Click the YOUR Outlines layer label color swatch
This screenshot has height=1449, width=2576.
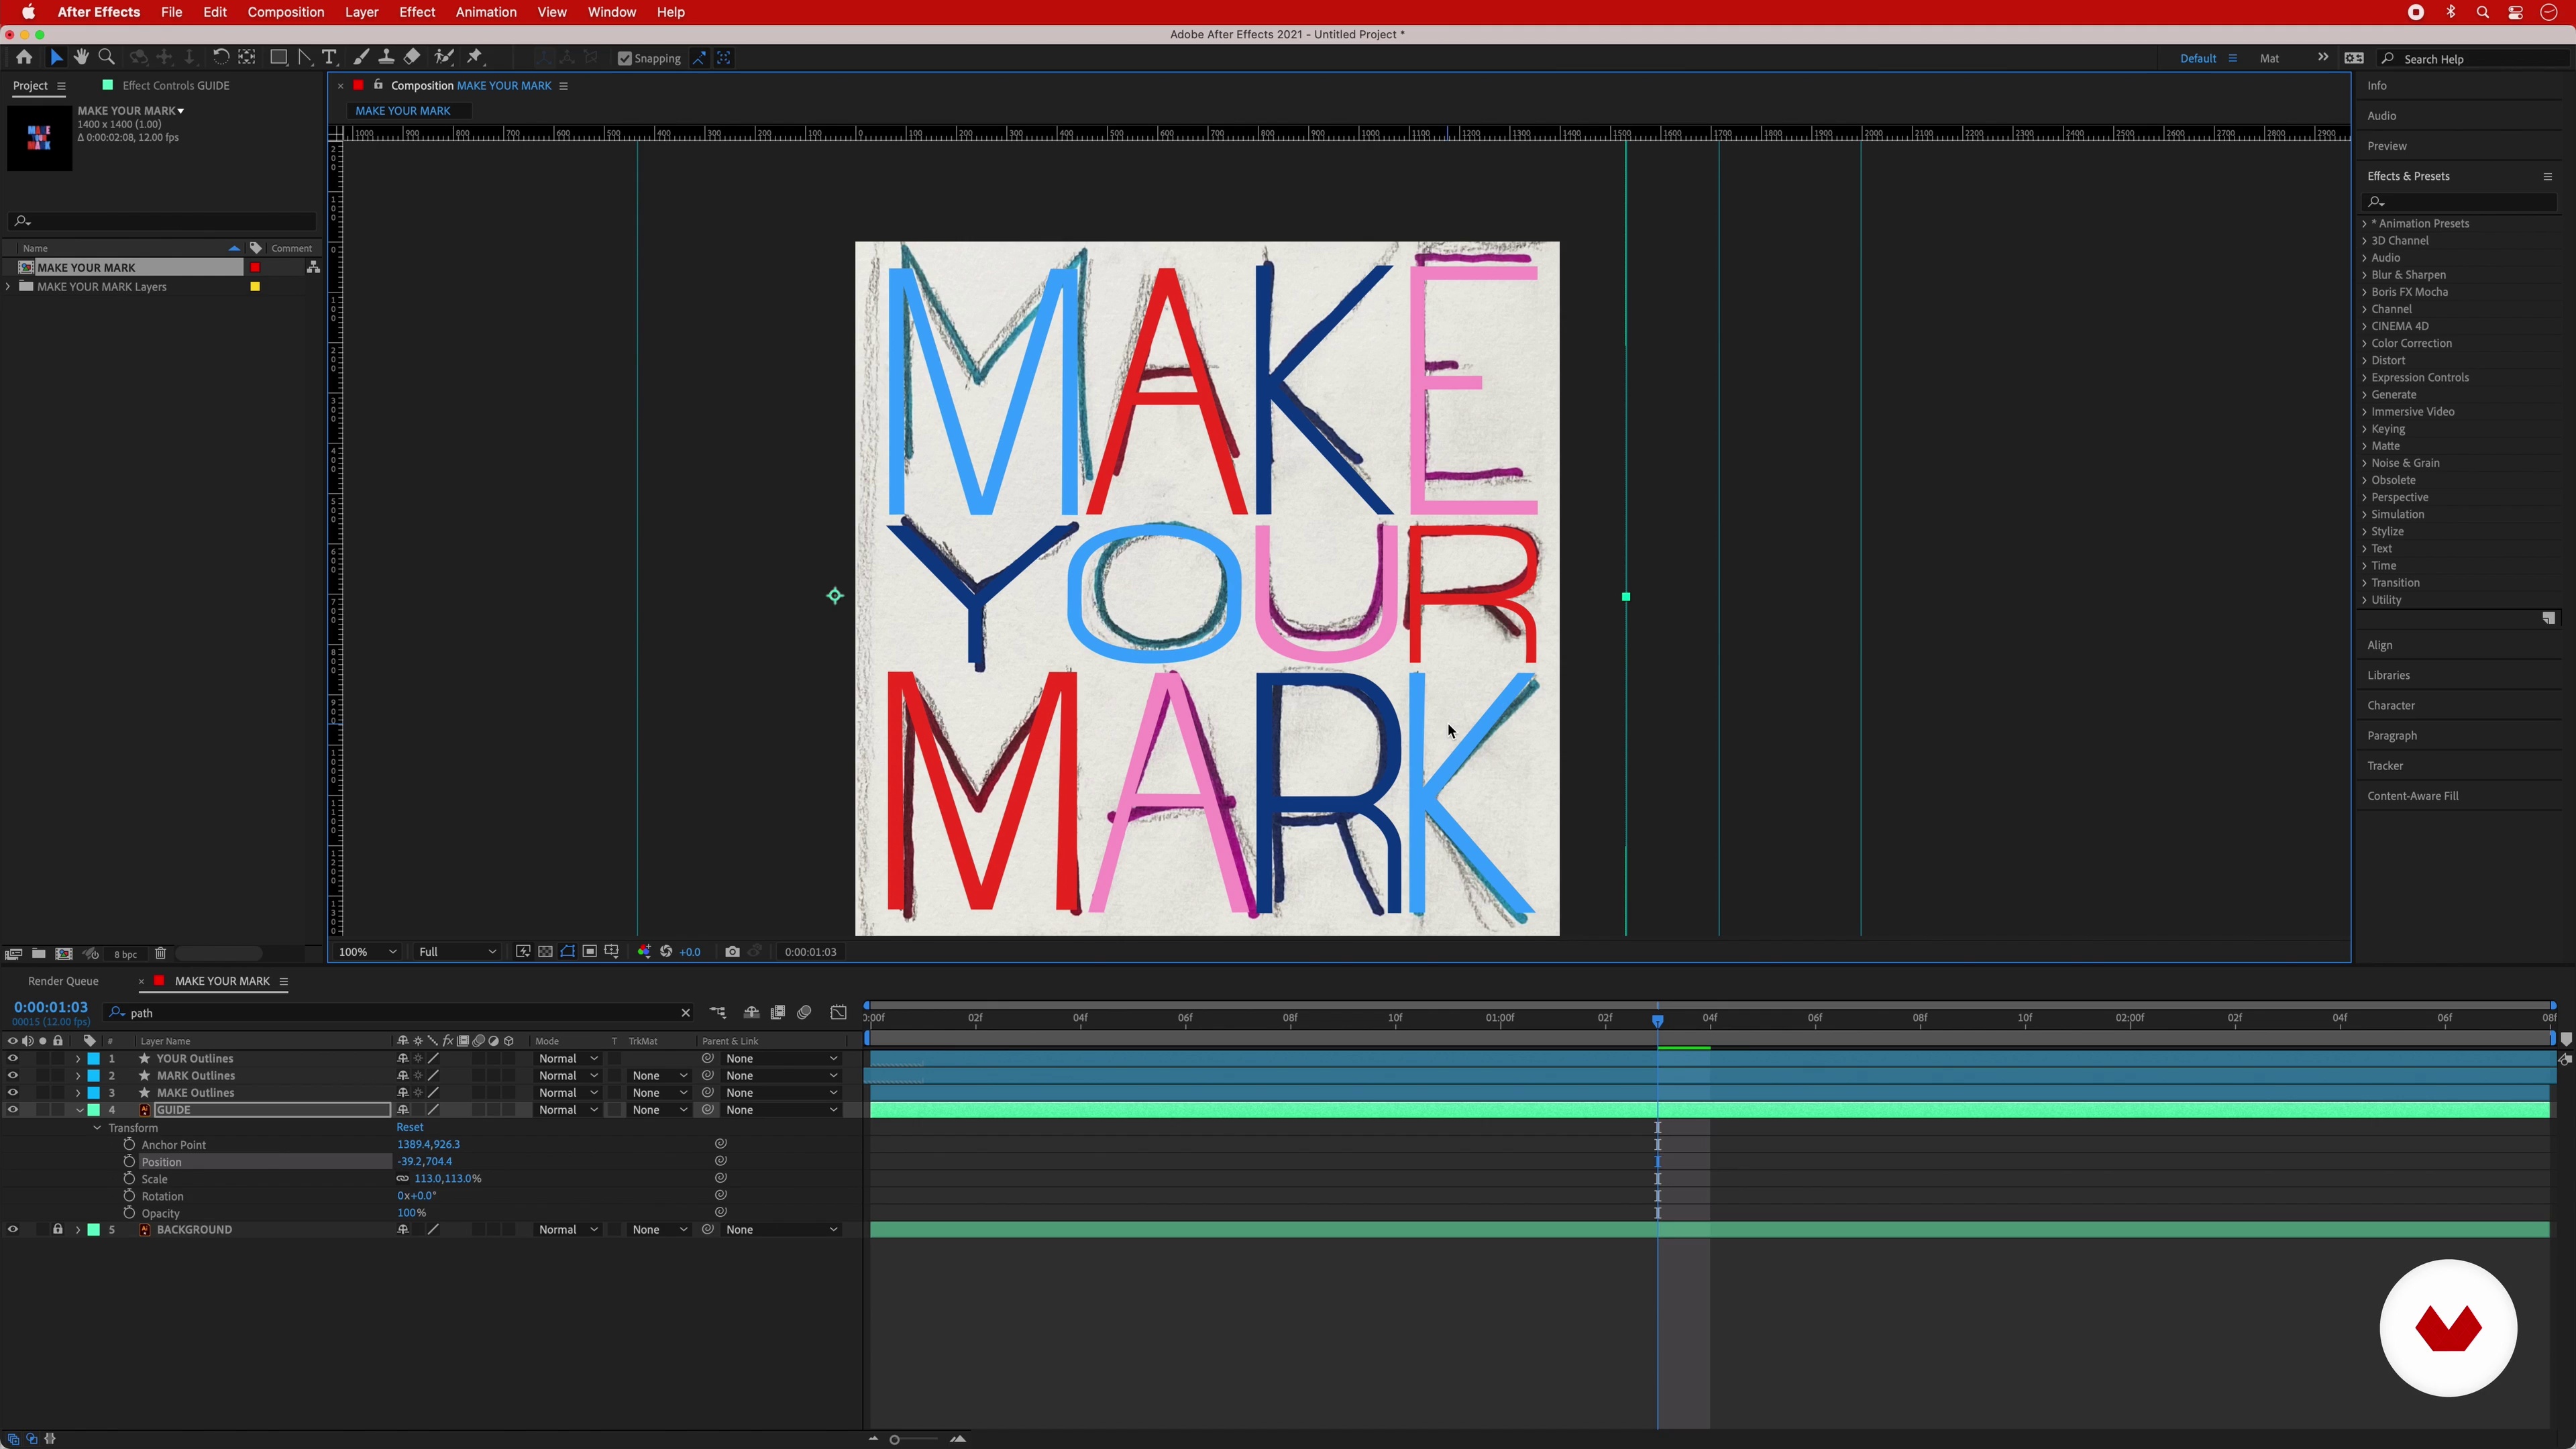click(94, 1059)
